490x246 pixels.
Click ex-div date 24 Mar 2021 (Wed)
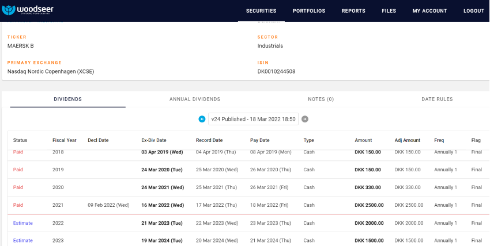click(x=163, y=187)
